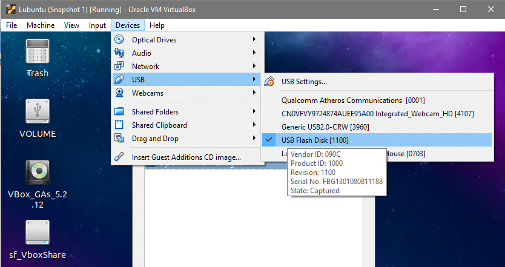Click the Webcams menu icon
Screen dimensions: 505x267
pyautogui.click(x=119, y=93)
